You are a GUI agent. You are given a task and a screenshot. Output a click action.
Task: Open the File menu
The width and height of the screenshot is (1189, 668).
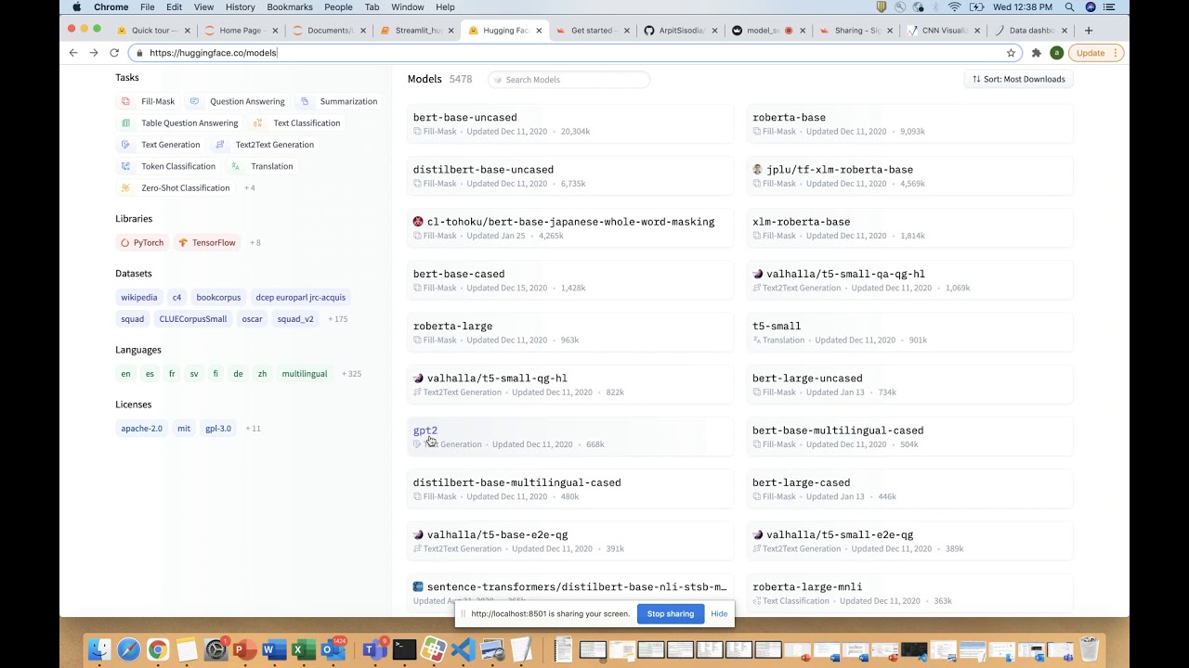(148, 7)
